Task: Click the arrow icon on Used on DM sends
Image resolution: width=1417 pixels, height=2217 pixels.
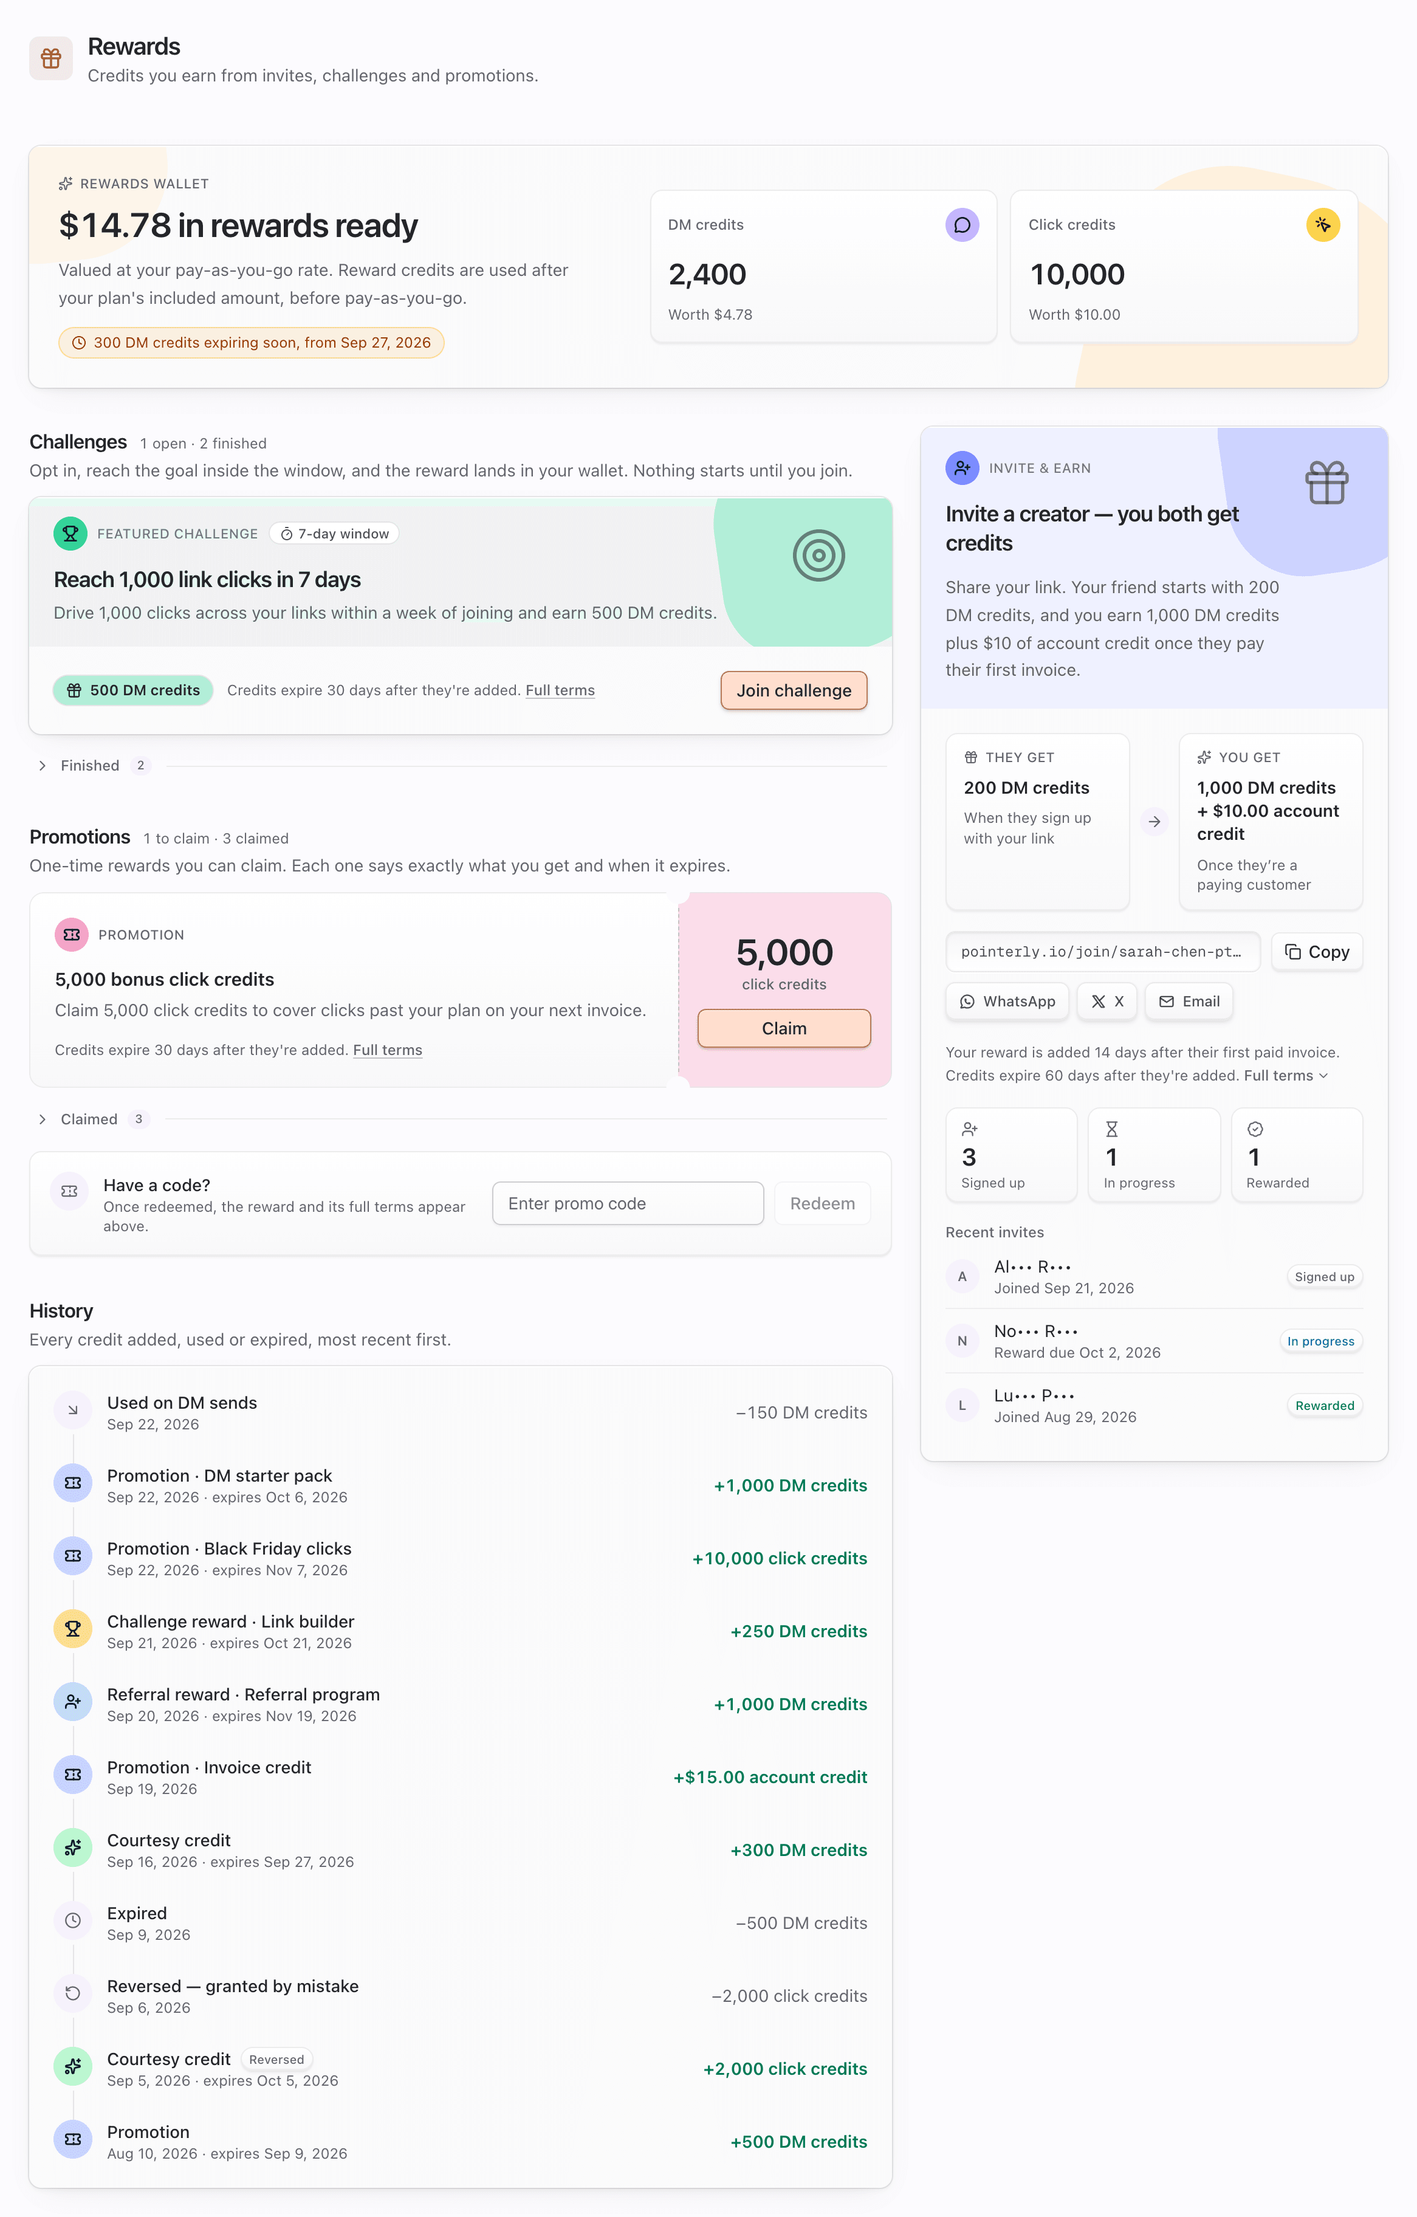Action: pyautogui.click(x=73, y=1411)
